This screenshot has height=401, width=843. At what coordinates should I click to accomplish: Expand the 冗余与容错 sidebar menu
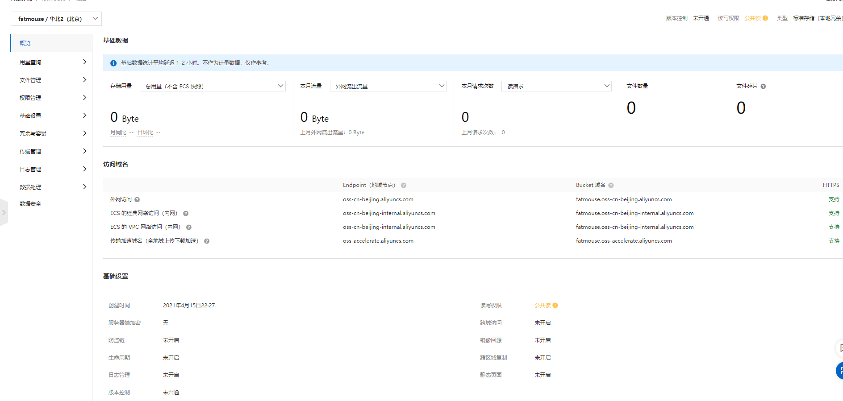[x=51, y=133]
